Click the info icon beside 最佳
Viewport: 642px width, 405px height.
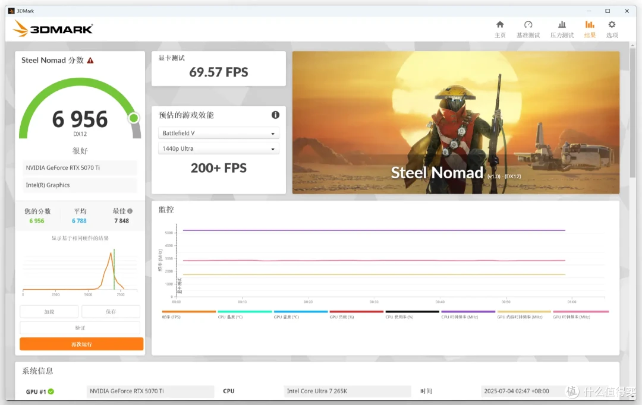pos(130,211)
